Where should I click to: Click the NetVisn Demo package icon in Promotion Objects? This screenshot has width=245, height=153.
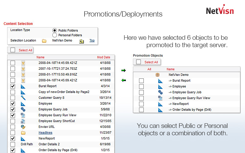click(x=157, y=75)
